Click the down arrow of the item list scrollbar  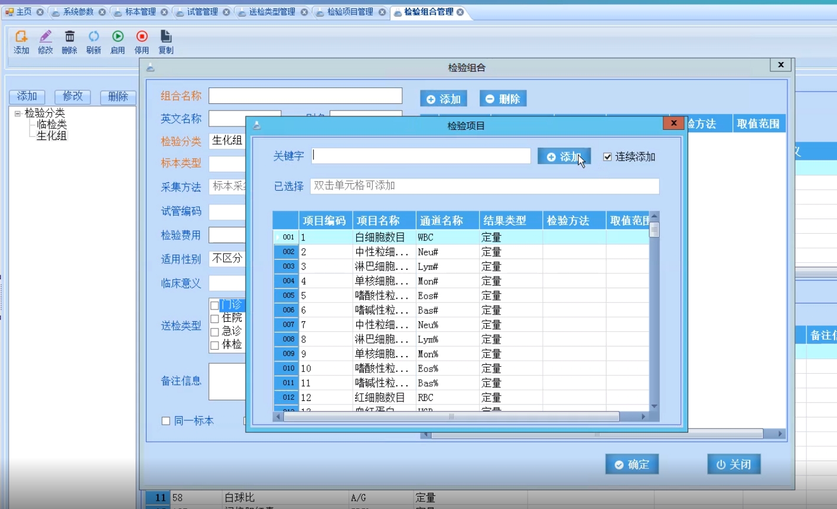coord(654,406)
